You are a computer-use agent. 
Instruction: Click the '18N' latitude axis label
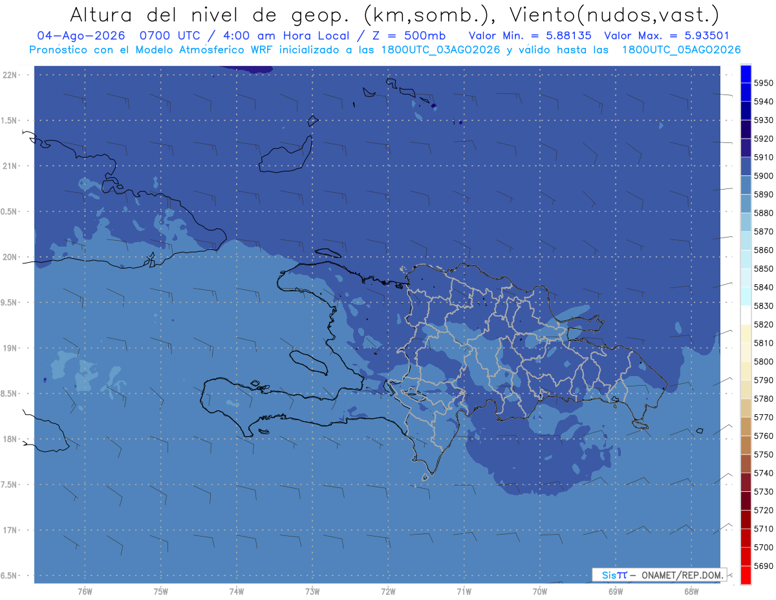(11, 439)
